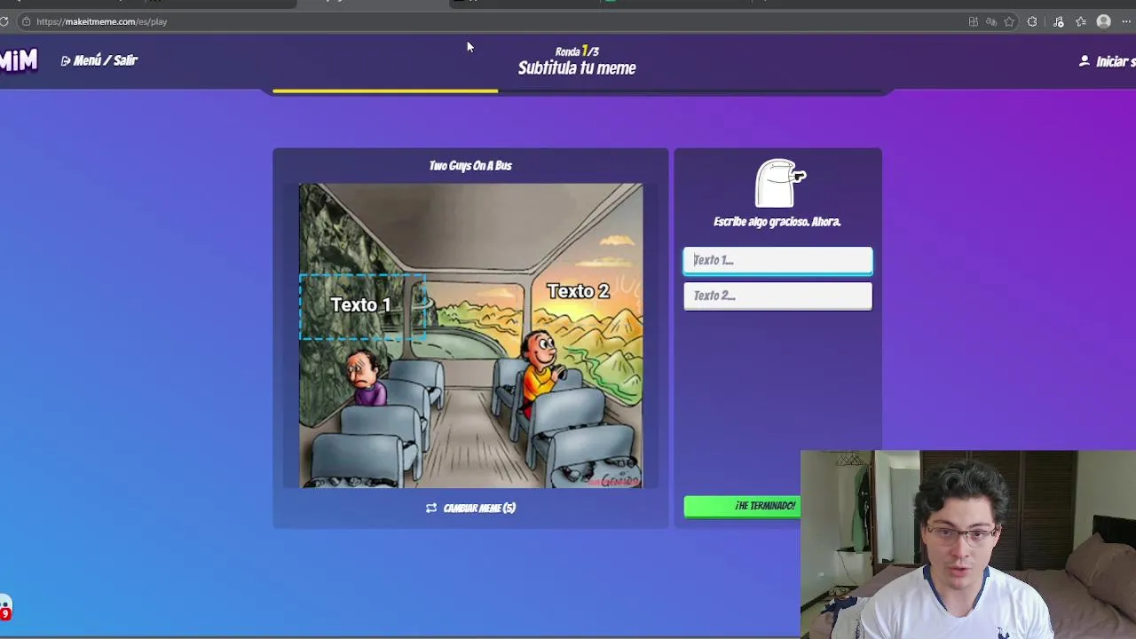Viewport: 1136px width, 639px height.
Task: Open the browser three-dots settings menu
Action: (x=1126, y=21)
